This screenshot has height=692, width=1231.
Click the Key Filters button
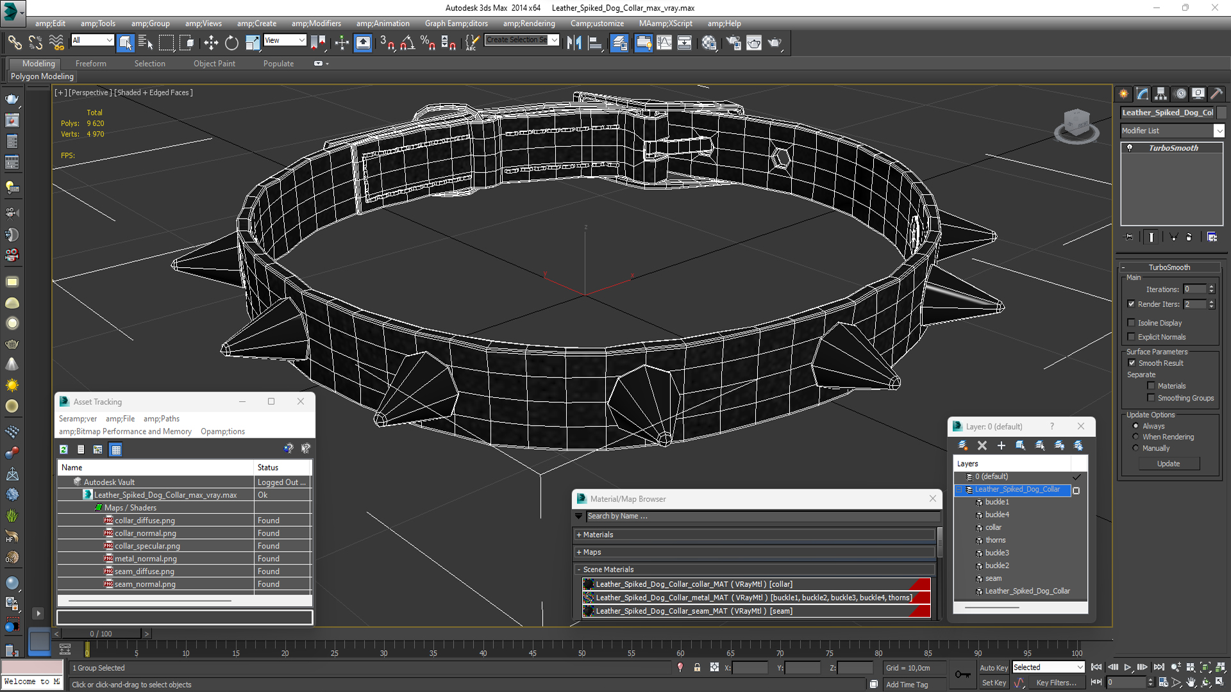tap(1056, 682)
